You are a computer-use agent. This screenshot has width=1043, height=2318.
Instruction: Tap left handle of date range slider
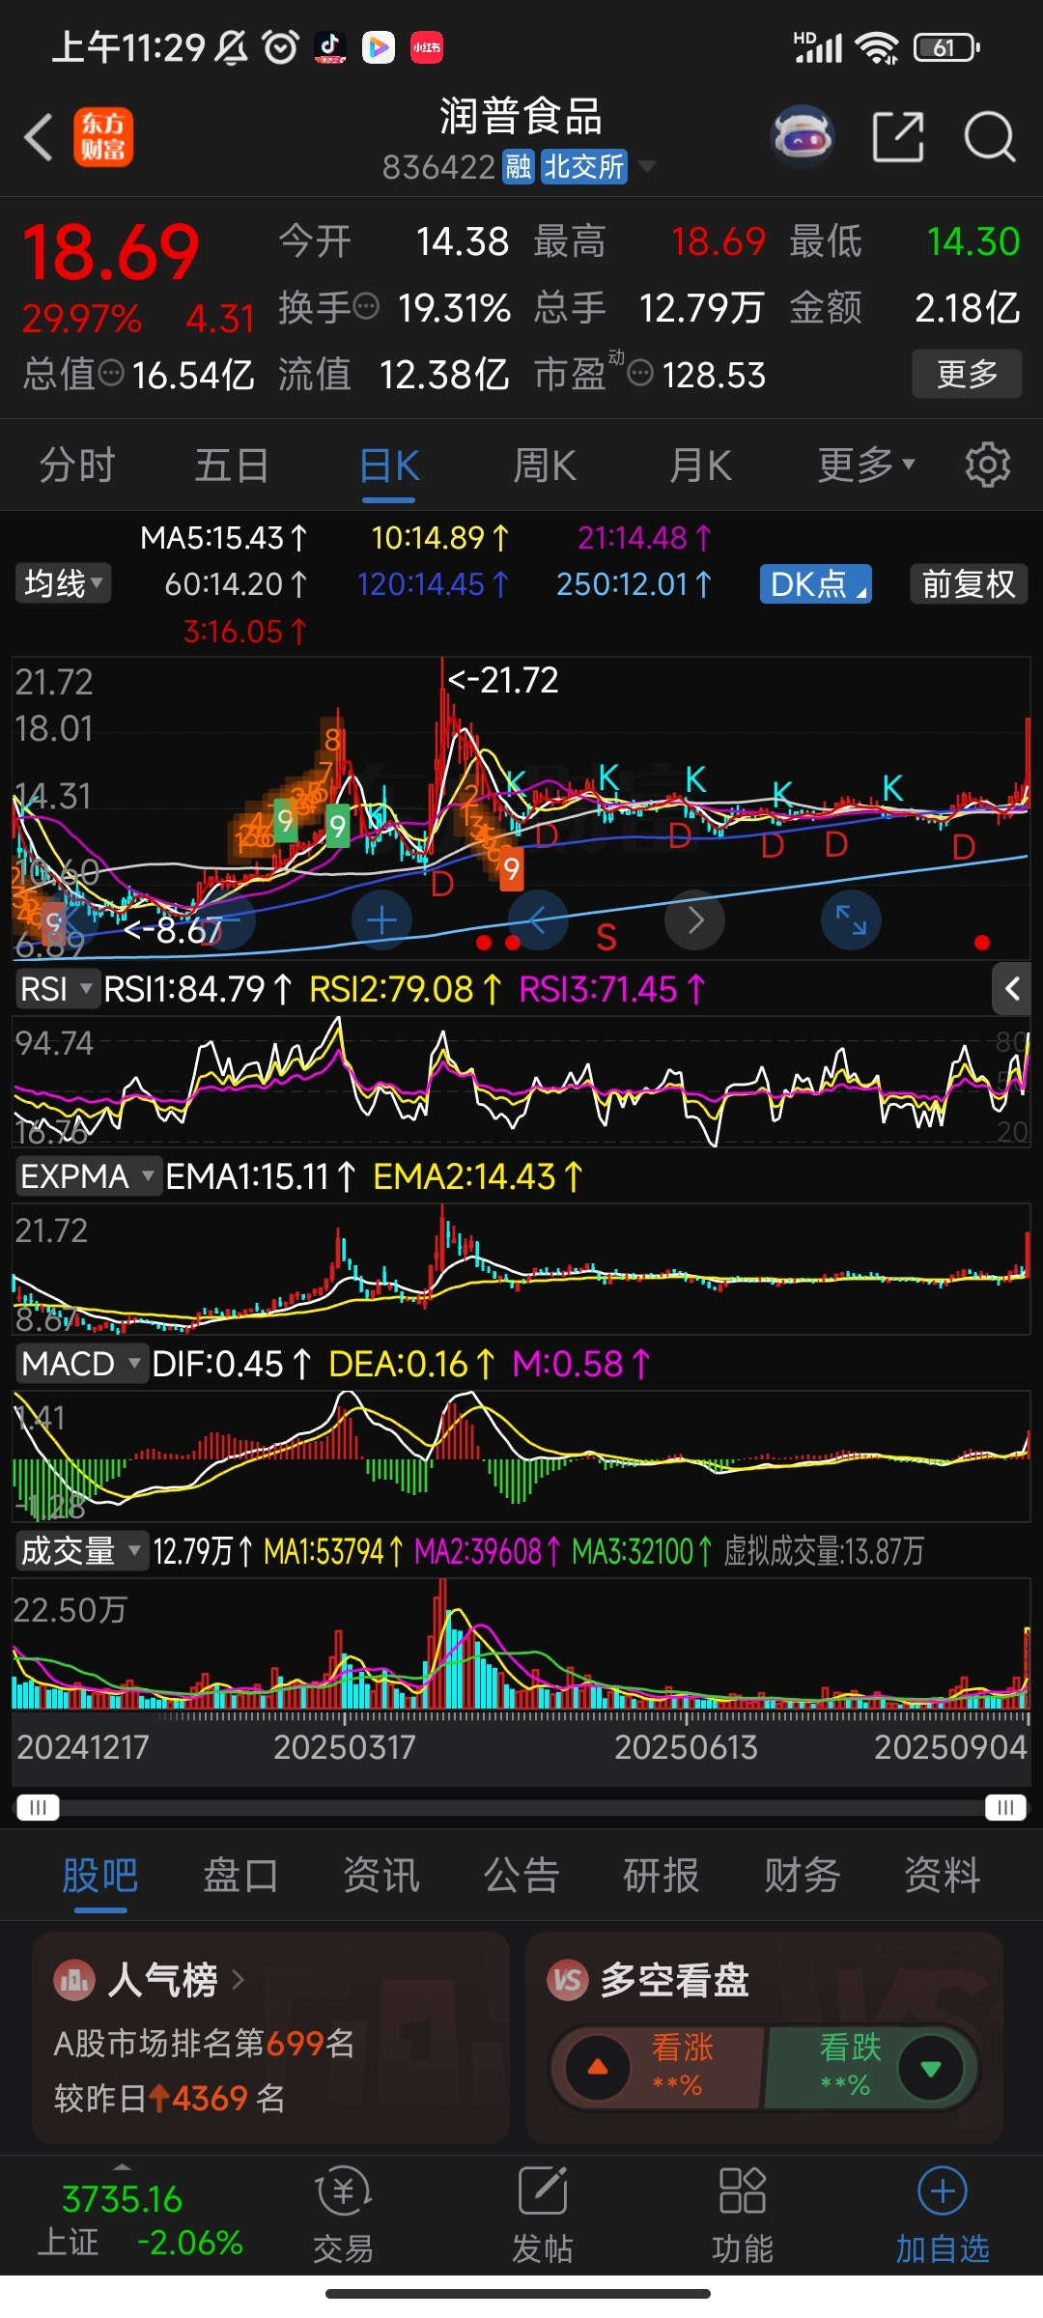(x=38, y=1807)
